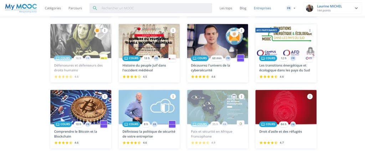365x151 pixels.
Task: Click the search magnifier icon
Action: pos(94,8)
